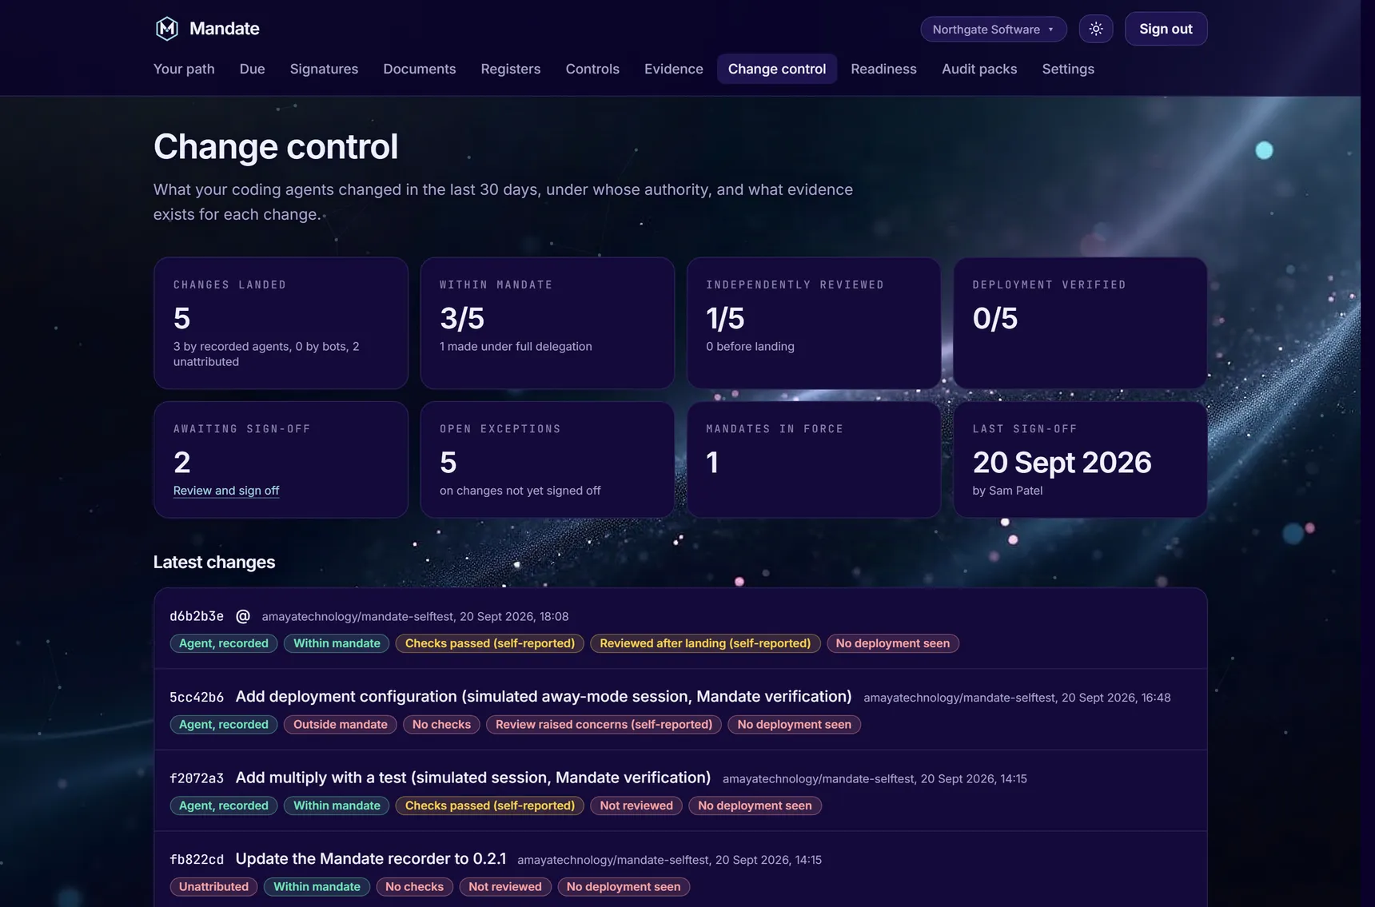Image resolution: width=1375 pixels, height=907 pixels.
Task: Open the Northgate Software organization dropdown
Action: click(994, 29)
